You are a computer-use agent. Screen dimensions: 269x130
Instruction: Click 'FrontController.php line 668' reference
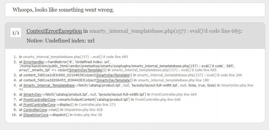[158, 99]
